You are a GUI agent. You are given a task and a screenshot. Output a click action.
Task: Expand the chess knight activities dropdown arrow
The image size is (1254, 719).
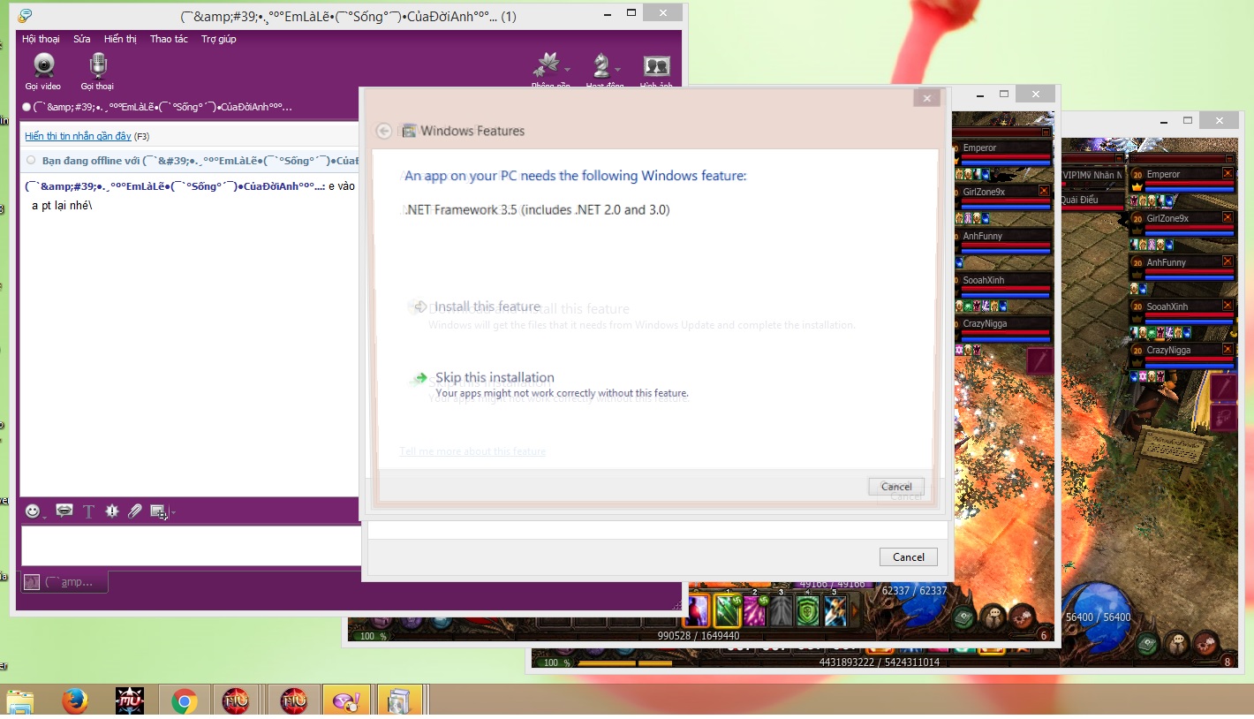click(x=618, y=69)
